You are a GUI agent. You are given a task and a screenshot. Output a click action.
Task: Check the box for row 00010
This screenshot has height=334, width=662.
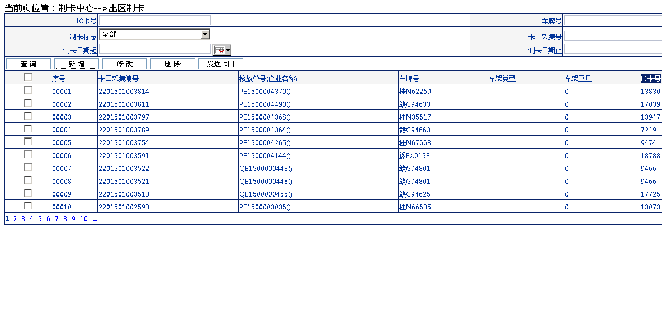tap(28, 206)
